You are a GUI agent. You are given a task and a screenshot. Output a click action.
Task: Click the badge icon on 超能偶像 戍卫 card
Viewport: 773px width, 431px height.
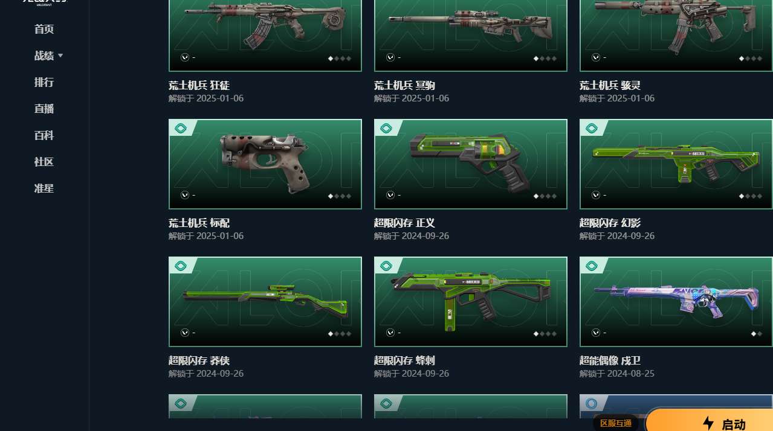point(590,266)
